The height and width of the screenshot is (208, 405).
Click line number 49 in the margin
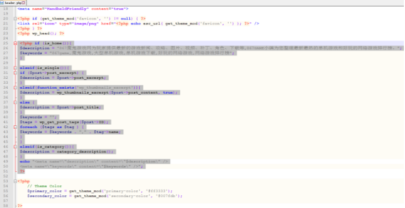(6, 161)
